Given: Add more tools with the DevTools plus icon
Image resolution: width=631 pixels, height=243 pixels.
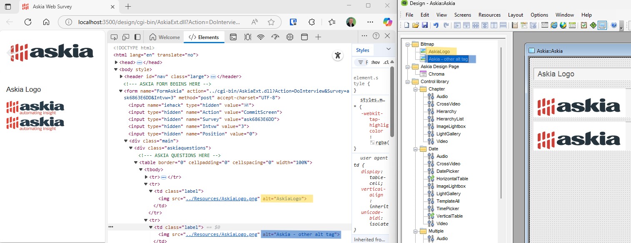Looking at the screenshot, I should [318, 37].
